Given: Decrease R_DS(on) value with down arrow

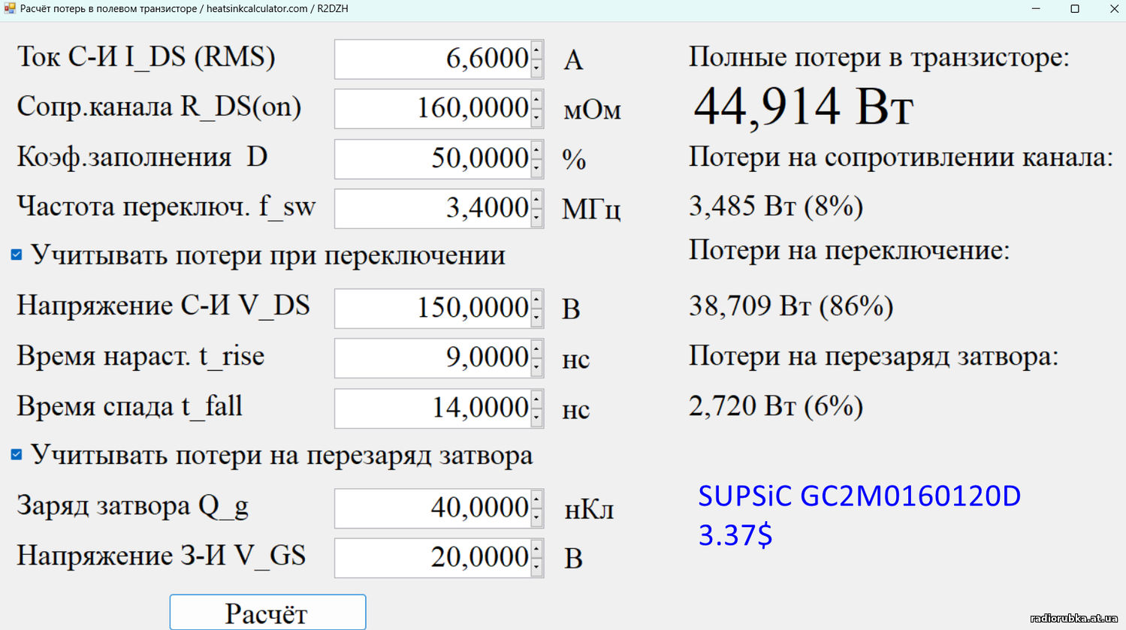Looking at the screenshot, I should tap(536, 118).
